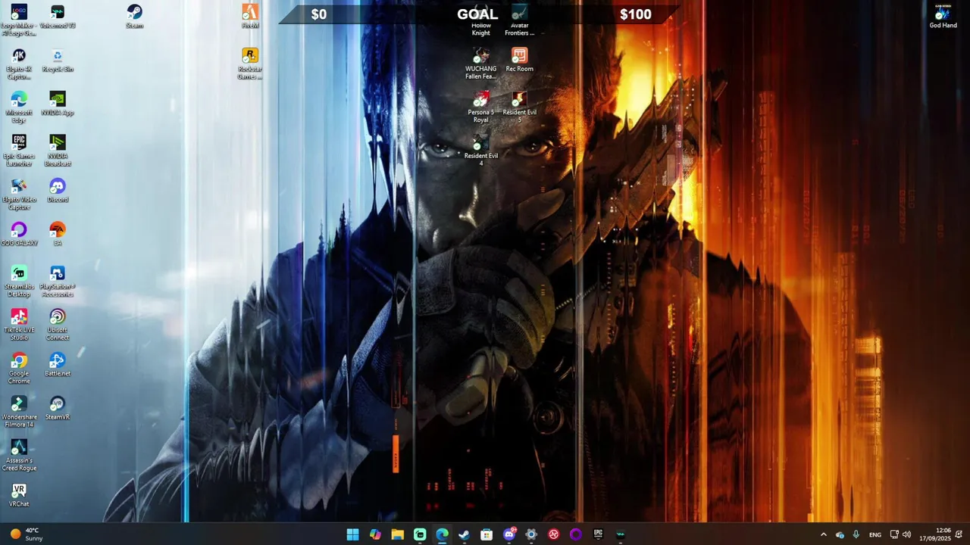This screenshot has width=970, height=545.
Task: Open Epic Games Launcher taskbar icon
Action: [x=598, y=534]
